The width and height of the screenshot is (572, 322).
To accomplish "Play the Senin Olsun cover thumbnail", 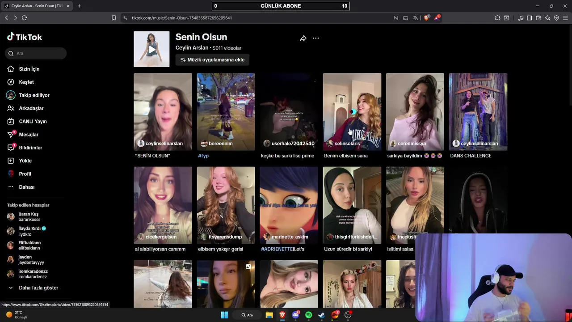I will tap(151, 49).
